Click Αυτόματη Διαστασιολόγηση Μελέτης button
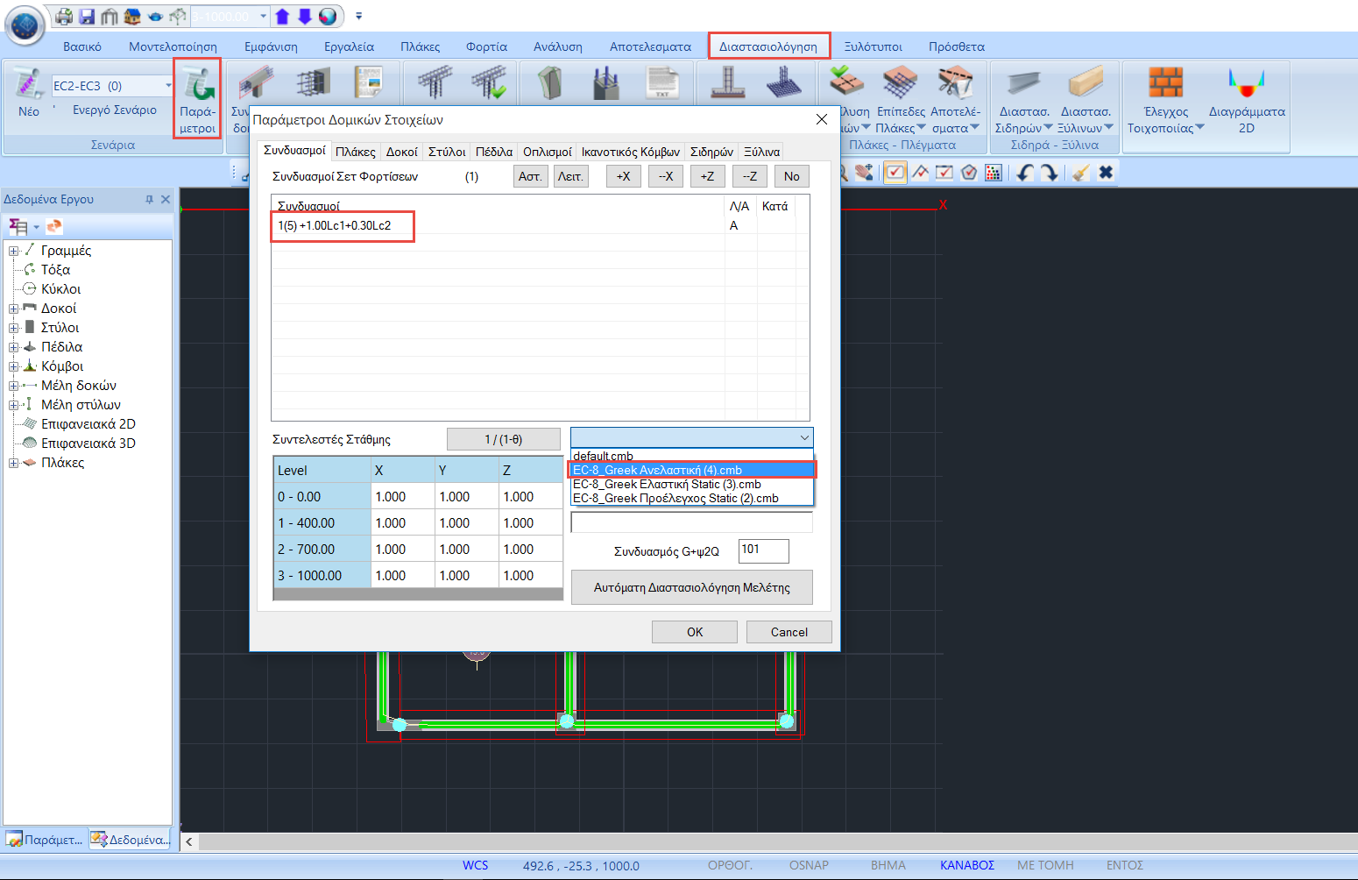Viewport: 1358px width, 880px height. tap(692, 587)
